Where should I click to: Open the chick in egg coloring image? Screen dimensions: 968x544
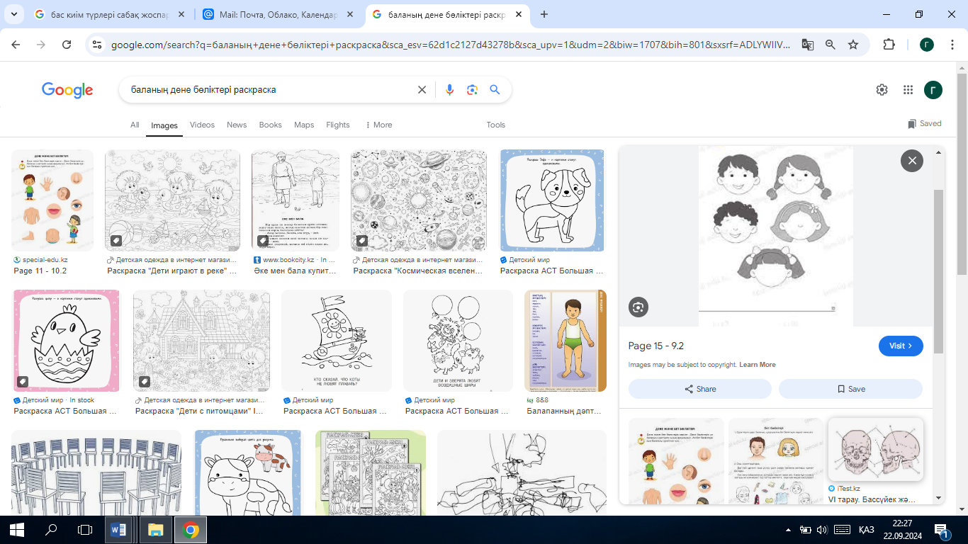(67, 341)
